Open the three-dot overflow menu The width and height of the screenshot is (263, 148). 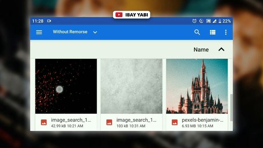[x=226, y=32]
